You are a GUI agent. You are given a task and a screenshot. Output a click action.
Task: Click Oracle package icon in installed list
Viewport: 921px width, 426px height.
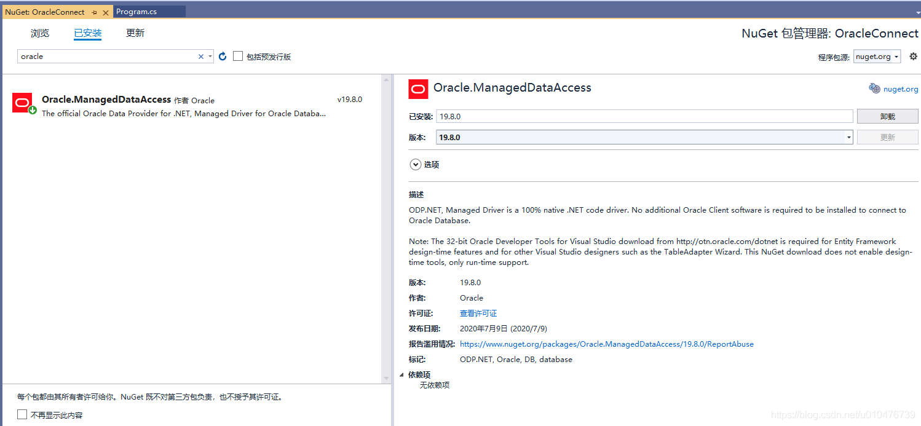(23, 103)
